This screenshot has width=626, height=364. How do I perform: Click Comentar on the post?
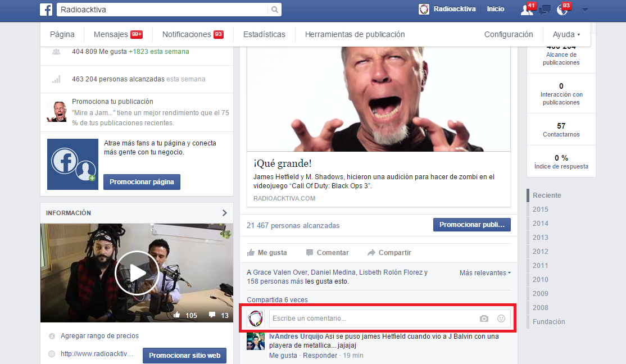click(x=328, y=253)
